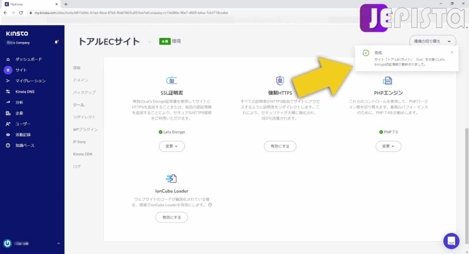Click the eye icon for activity log
The height and width of the screenshot is (254, 469).
8,135
